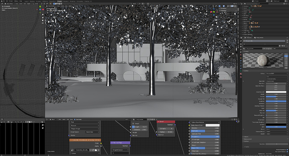
Task: Click fake user shield icon in texture node
Action: click(x=90, y=150)
